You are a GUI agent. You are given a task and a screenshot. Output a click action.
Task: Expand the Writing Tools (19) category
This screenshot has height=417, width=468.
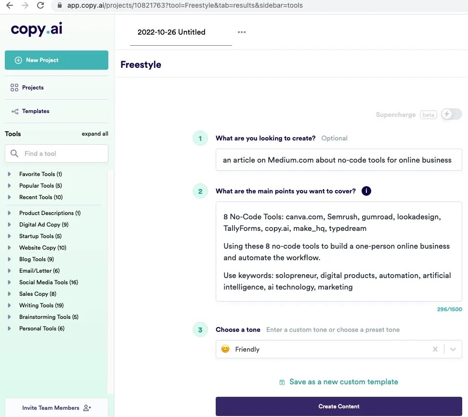9,305
